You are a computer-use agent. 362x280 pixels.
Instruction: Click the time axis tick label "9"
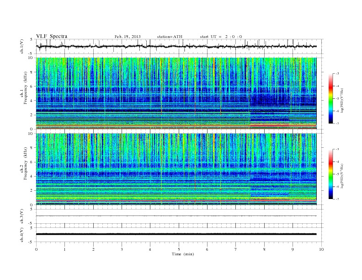293,249
